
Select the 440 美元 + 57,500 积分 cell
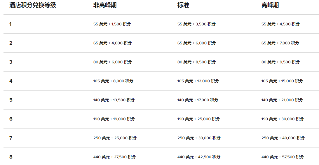tap(283, 157)
